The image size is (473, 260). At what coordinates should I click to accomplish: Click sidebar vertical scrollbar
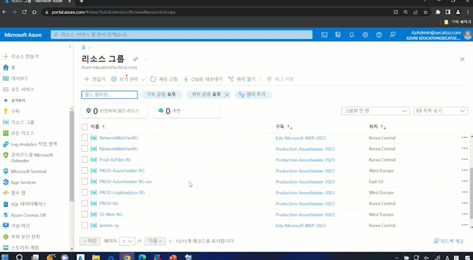tap(72, 156)
